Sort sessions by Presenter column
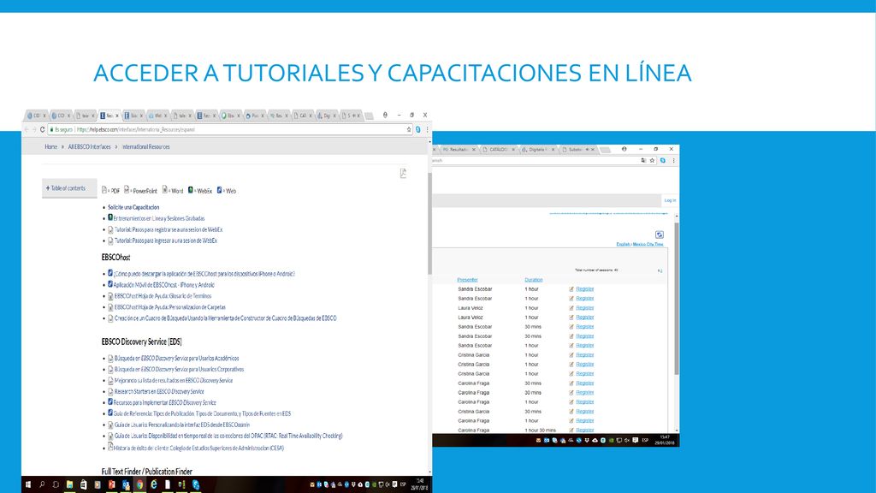876x493 pixels. pos(468,280)
